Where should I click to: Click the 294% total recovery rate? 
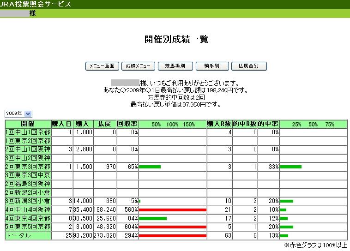(x=127, y=236)
